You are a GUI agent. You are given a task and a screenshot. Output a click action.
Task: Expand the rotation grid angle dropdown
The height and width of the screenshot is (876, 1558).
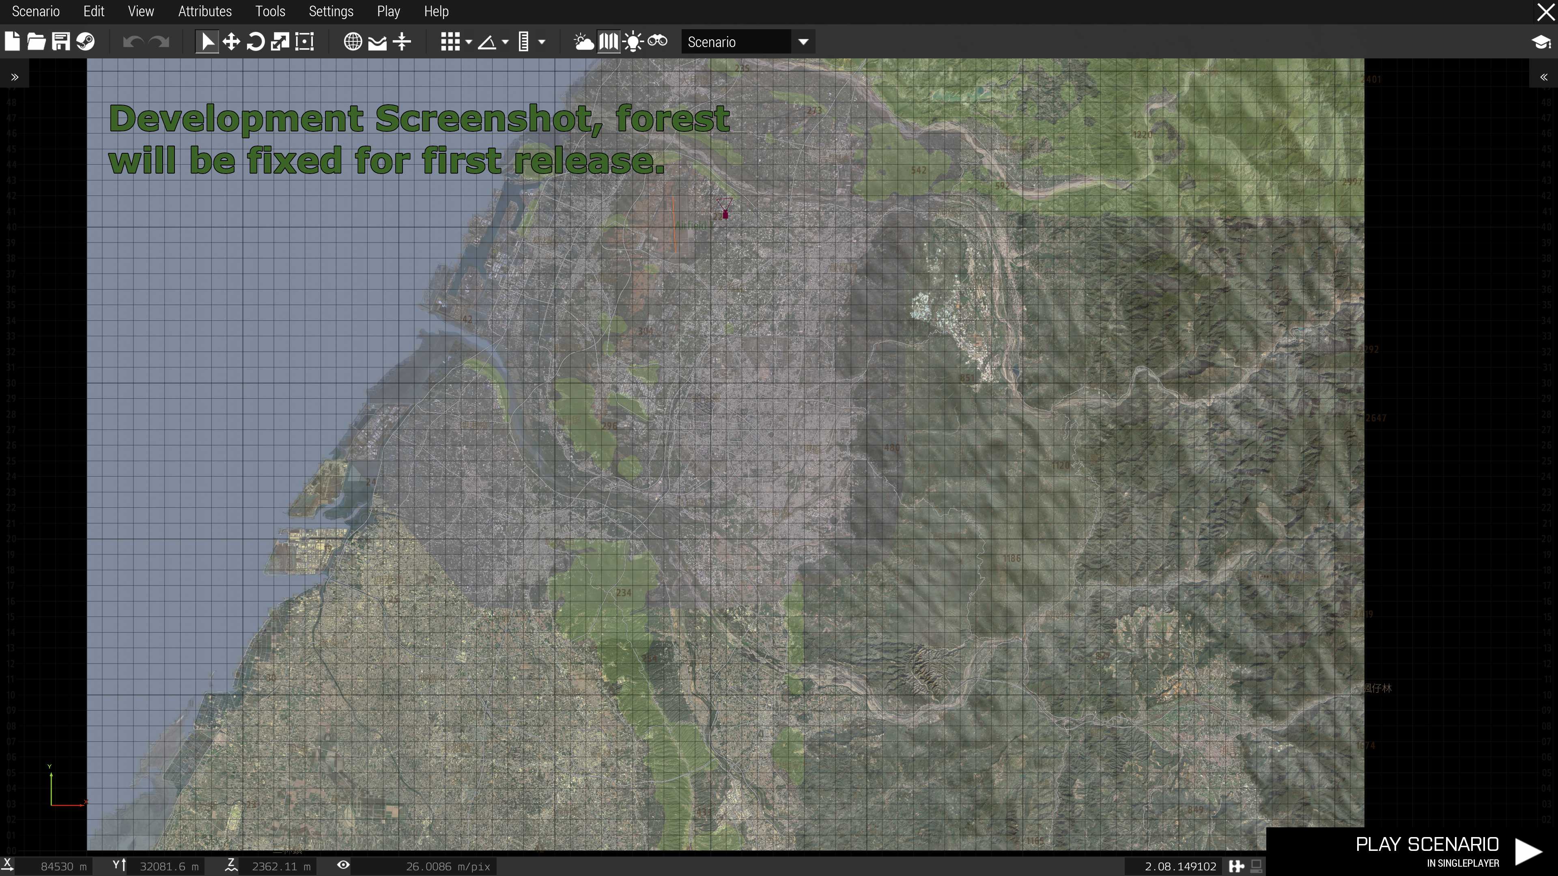click(505, 42)
